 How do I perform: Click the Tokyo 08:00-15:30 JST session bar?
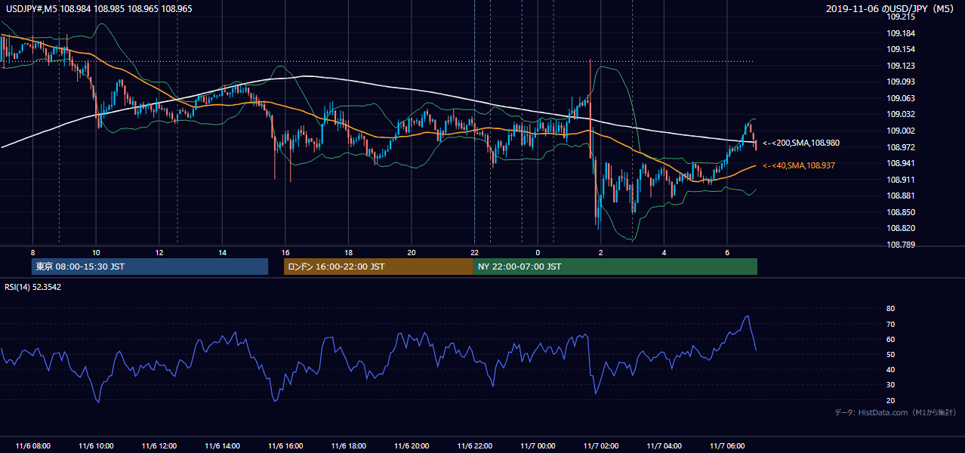coord(150,267)
